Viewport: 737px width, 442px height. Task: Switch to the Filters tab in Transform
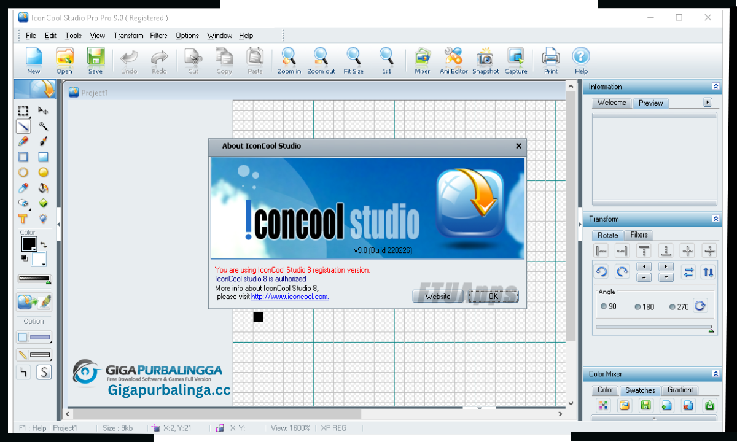pos(639,235)
